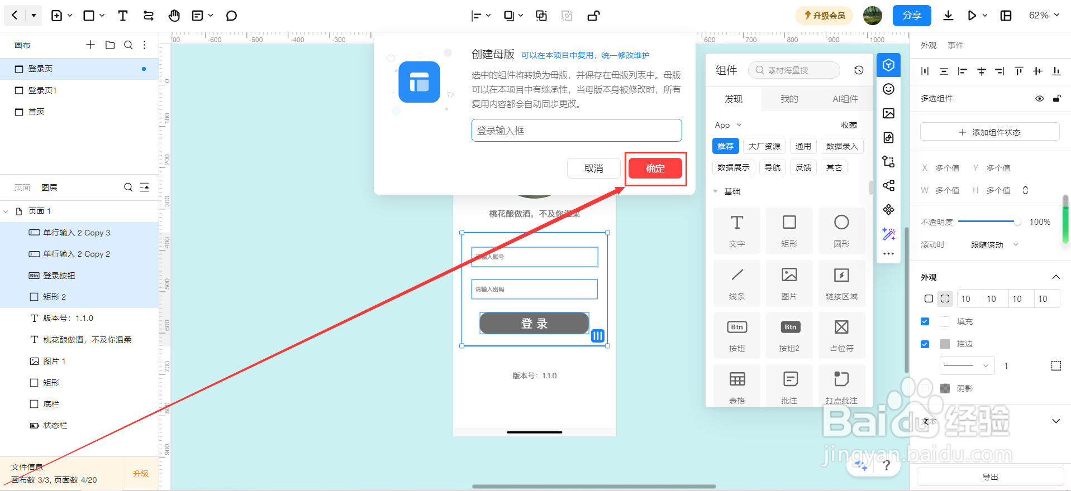1071x491 pixels.
Task: Click the help question mark
Action: [887, 465]
